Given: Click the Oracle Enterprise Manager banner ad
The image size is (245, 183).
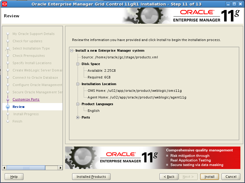Looking at the screenshot, I should [x=153, y=158].
